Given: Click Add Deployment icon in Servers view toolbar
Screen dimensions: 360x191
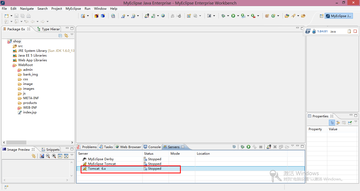Looking at the screenshot, I should click(269, 147).
